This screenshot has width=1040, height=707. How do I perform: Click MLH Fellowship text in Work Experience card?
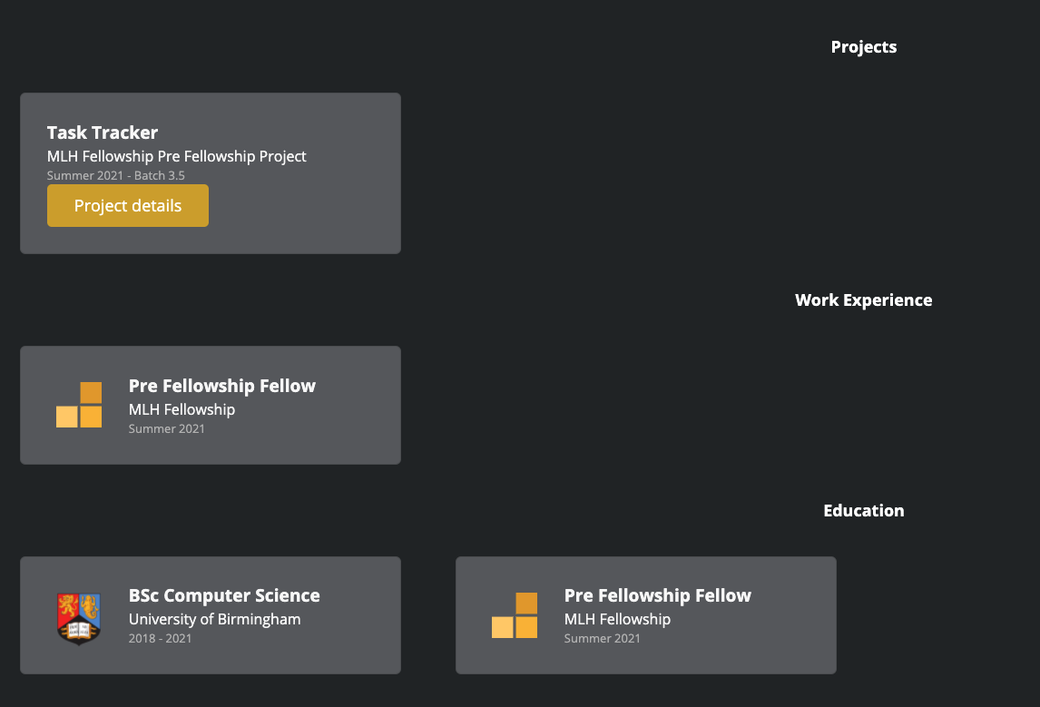pyautogui.click(x=182, y=409)
